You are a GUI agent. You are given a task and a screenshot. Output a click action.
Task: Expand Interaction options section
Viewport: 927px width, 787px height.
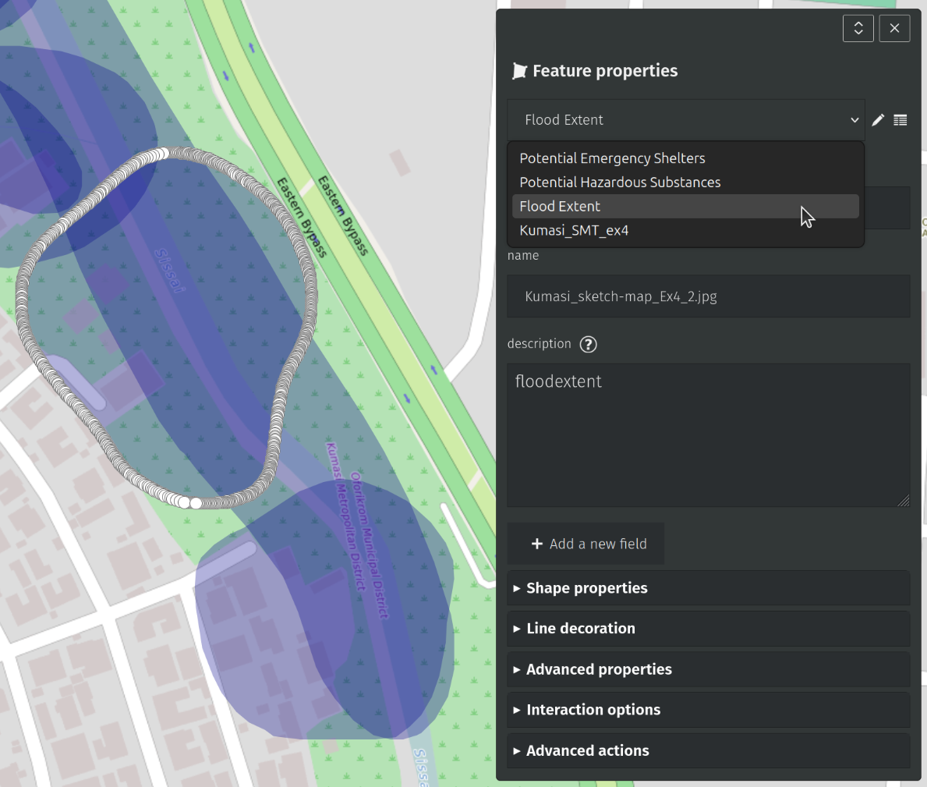593,710
